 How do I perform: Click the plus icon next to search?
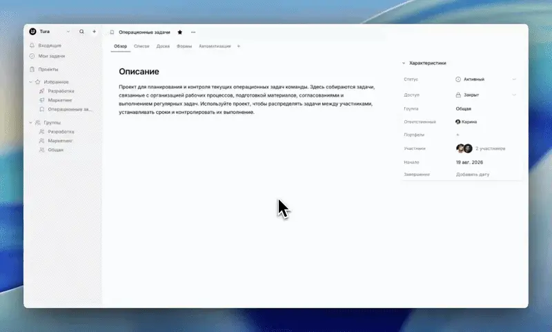click(x=94, y=32)
